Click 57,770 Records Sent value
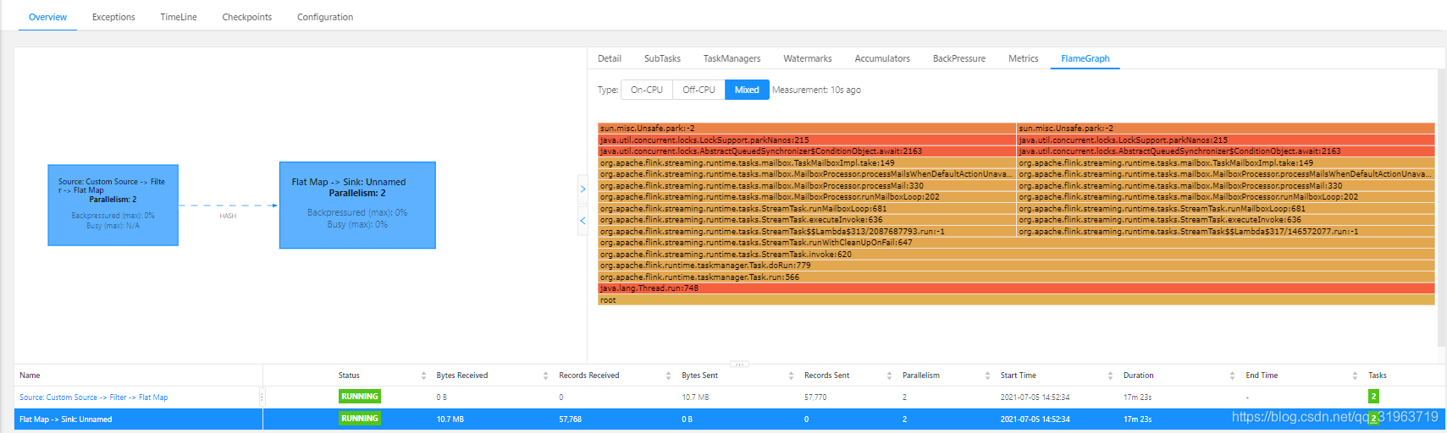This screenshot has height=433, width=1447. (x=815, y=397)
